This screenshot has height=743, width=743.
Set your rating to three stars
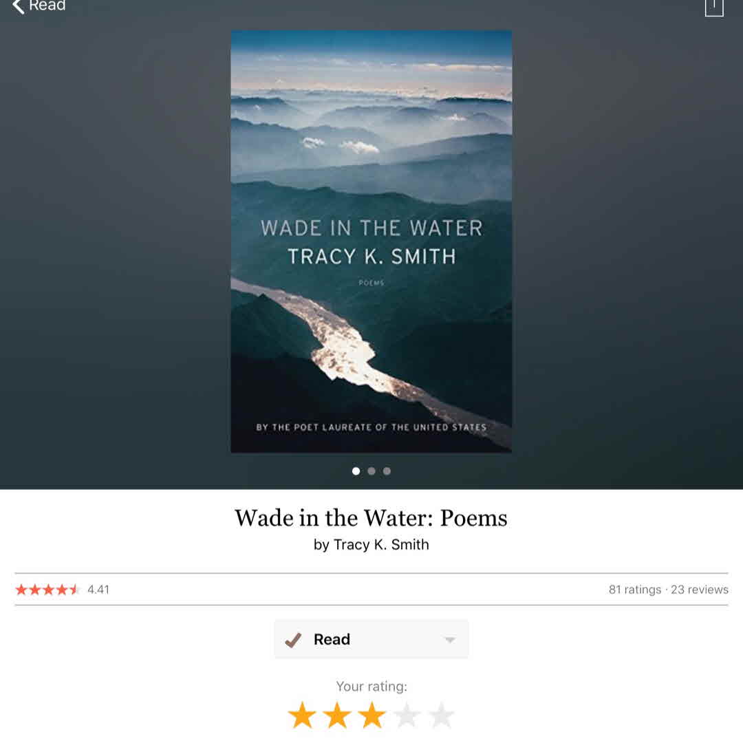tap(371, 715)
